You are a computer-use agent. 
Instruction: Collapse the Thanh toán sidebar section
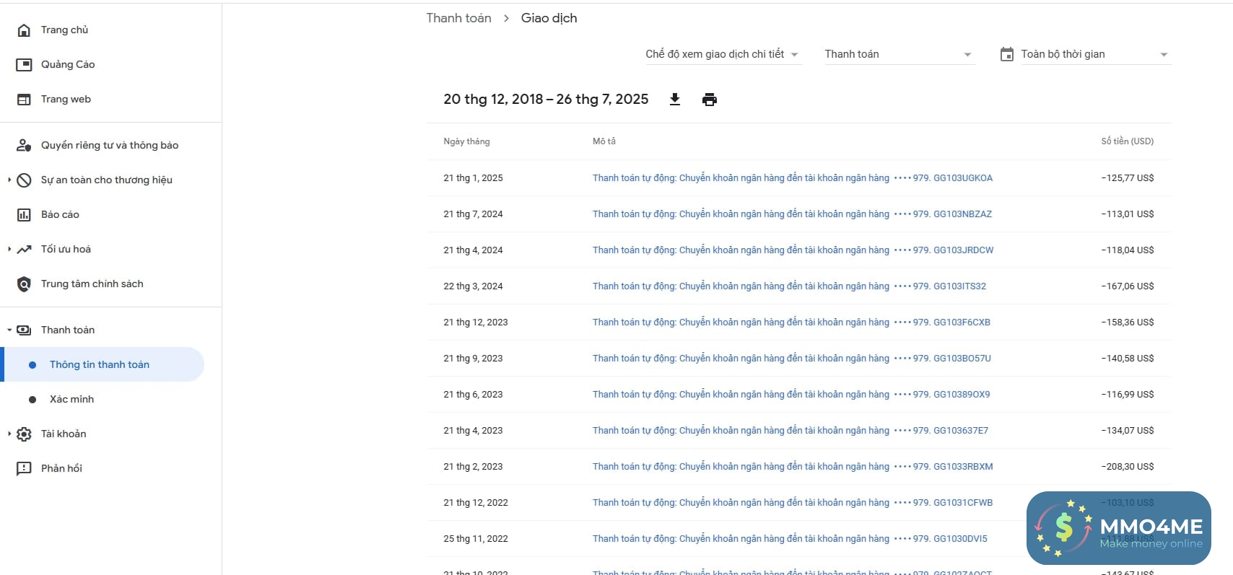pos(9,330)
